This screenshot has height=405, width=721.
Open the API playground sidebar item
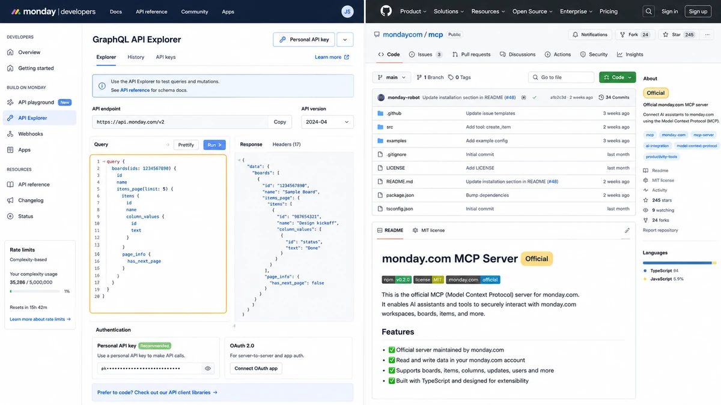tap(40, 102)
